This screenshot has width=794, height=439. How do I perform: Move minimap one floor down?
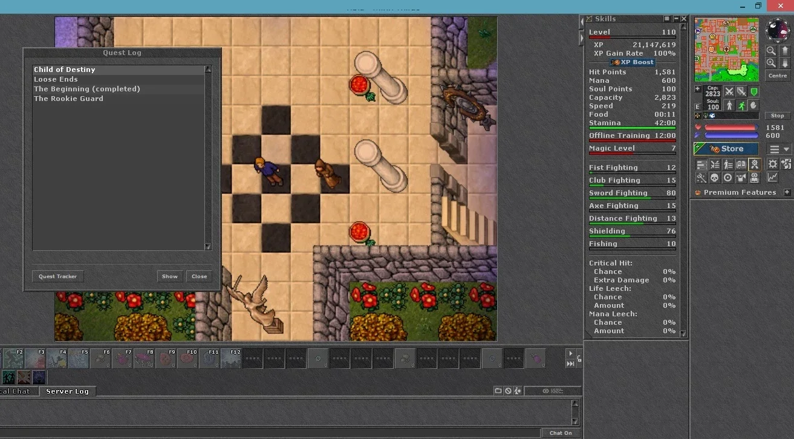coord(785,62)
